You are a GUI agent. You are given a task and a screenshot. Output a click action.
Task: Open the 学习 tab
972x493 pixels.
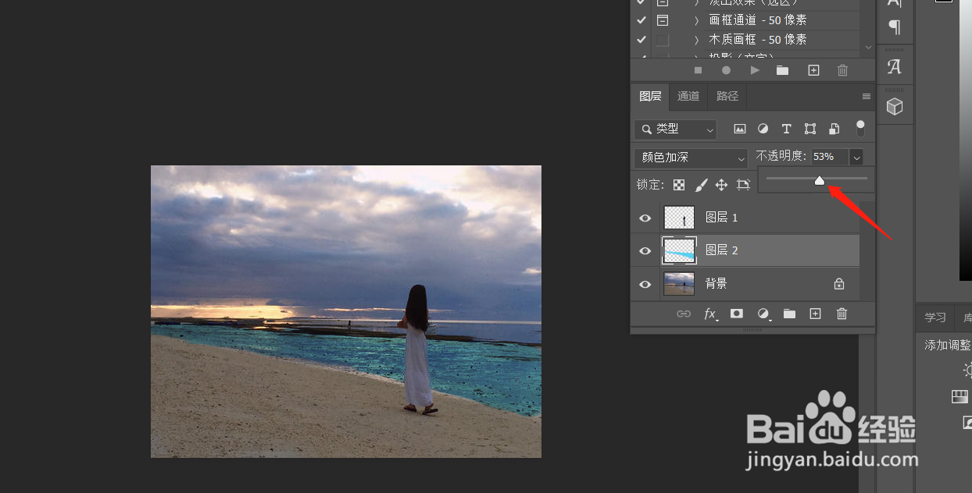(935, 317)
